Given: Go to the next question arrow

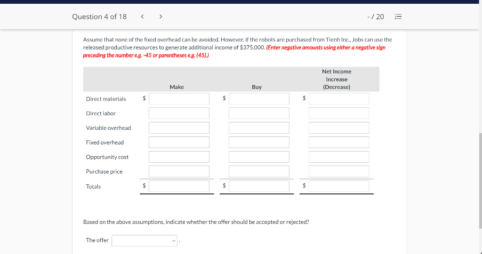Looking at the screenshot, I should click(x=161, y=16).
